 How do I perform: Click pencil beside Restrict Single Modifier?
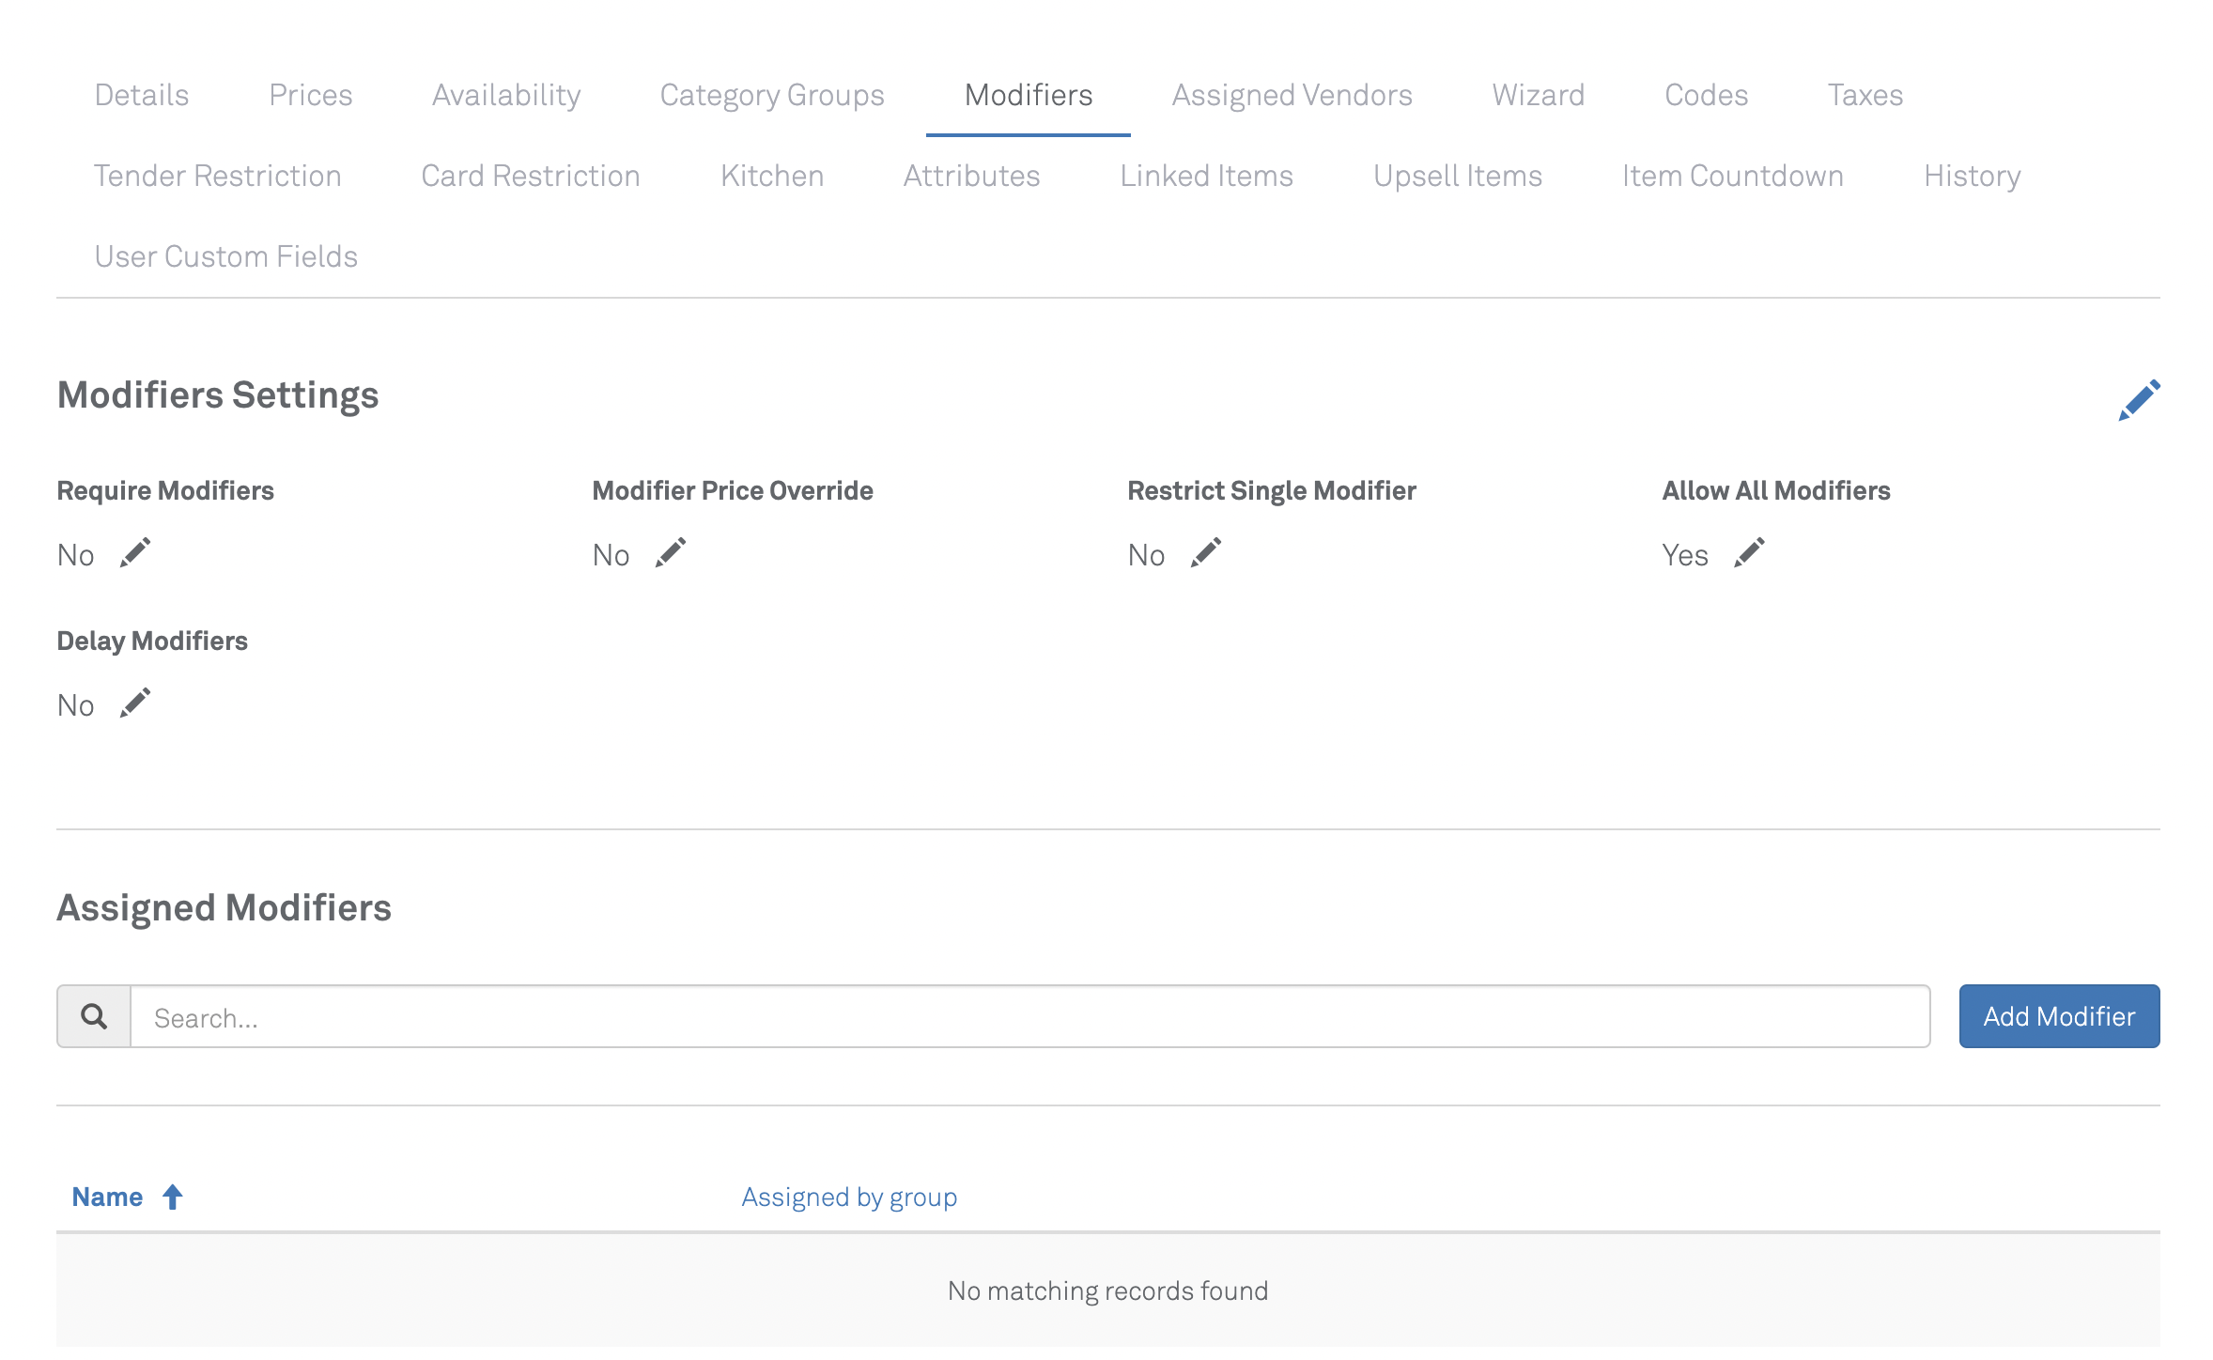[1206, 553]
